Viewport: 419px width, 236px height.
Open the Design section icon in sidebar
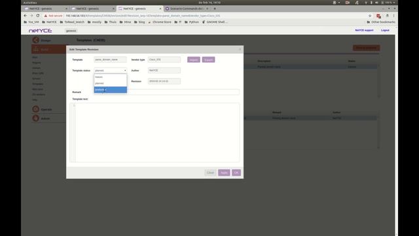pos(35,40)
